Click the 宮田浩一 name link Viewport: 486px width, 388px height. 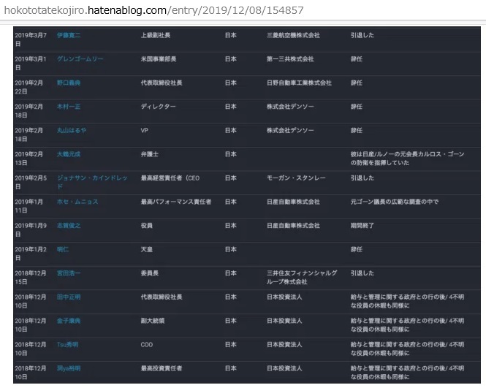point(69,273)
